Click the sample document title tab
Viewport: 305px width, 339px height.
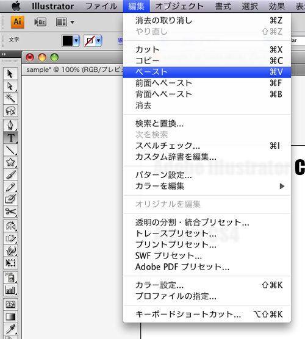[x=74, y=70]
